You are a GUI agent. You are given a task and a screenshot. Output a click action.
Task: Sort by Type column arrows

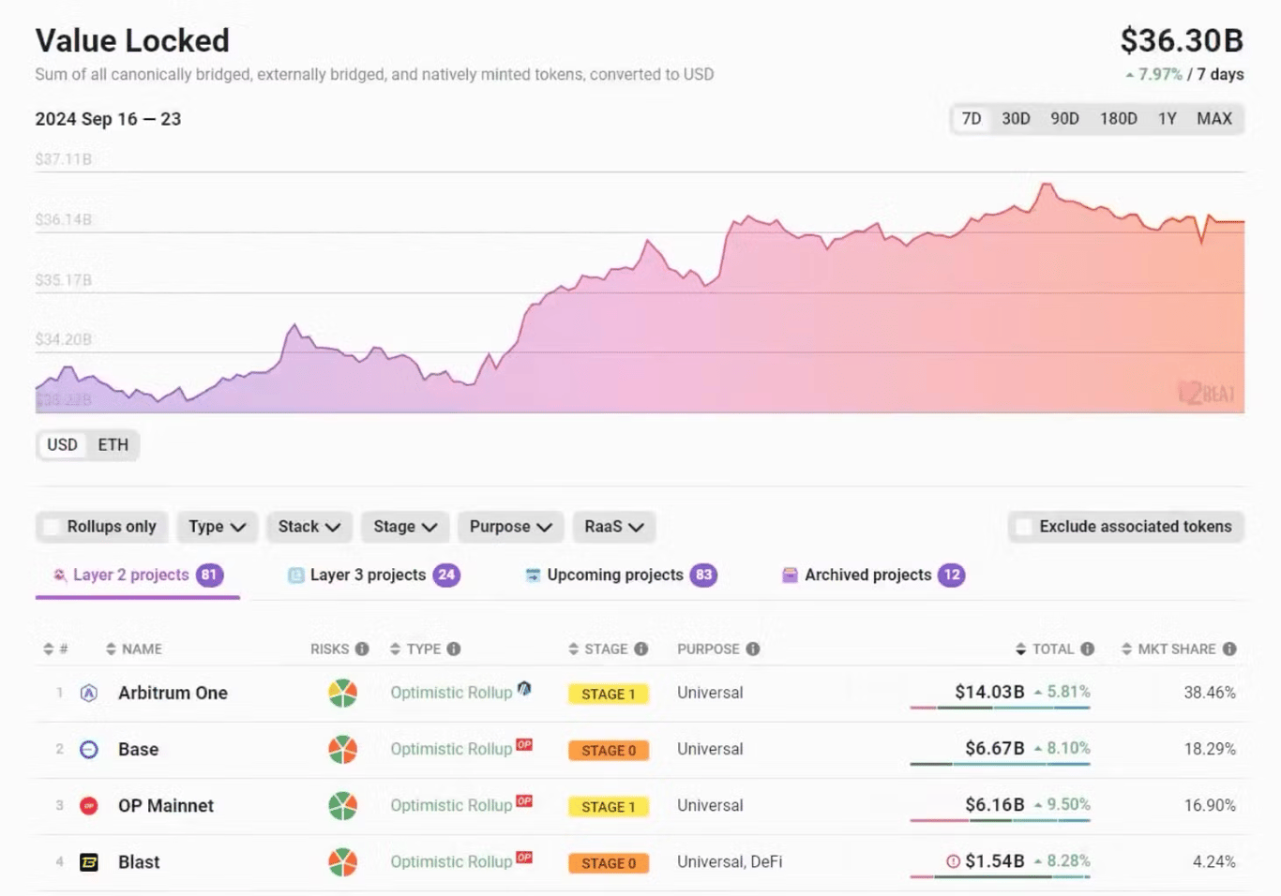point(395,649)
